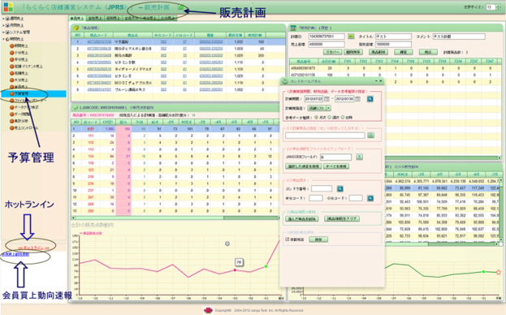Click the リカバー button in the sales plan panel
506x315 pixels.
331,52
